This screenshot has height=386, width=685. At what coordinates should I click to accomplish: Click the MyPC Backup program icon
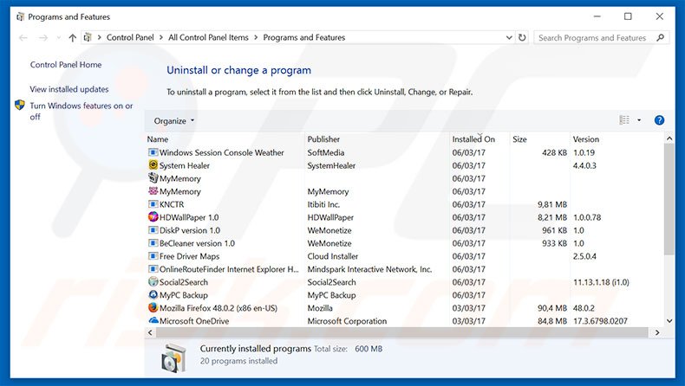[x=153, y=295]
